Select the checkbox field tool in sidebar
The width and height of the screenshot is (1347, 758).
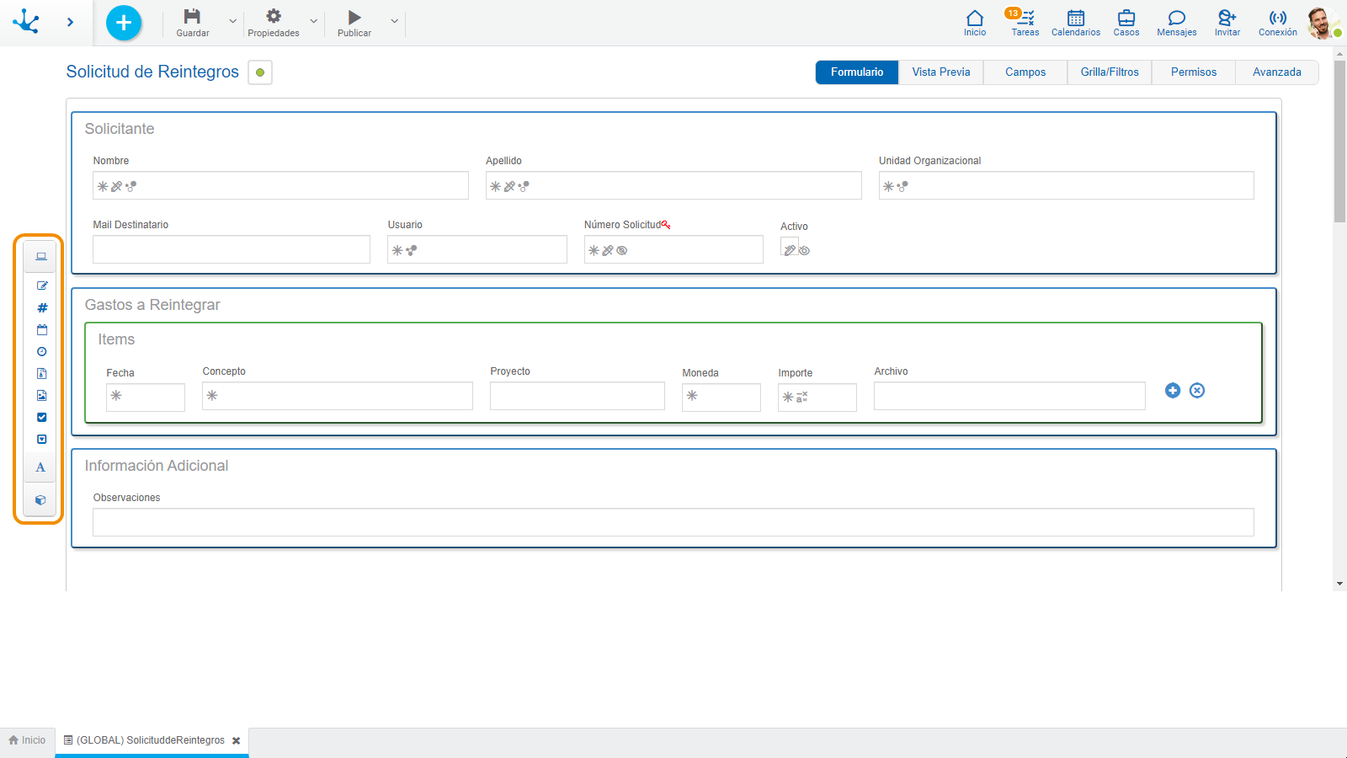pos(41,418)
